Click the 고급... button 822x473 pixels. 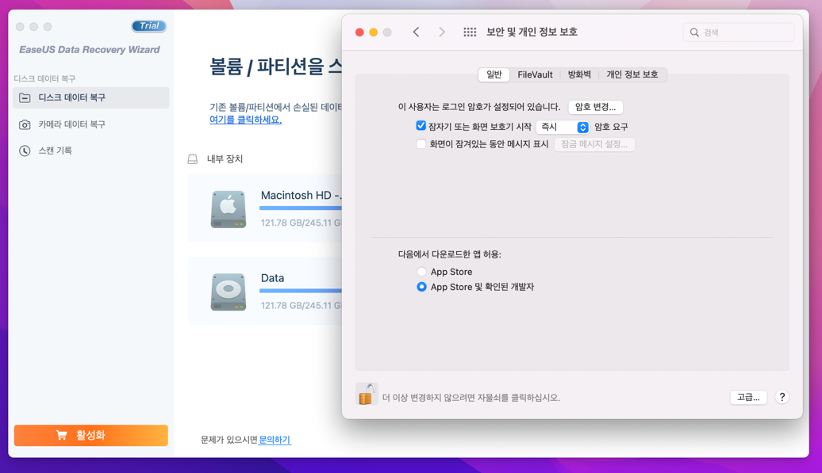tap(748, 397)
